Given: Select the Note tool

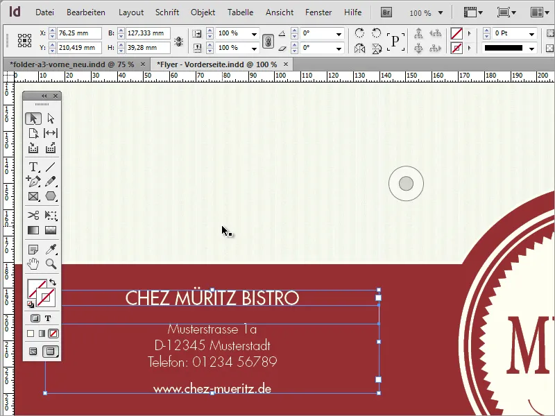Looking at the screenshot, I should 33,250.
